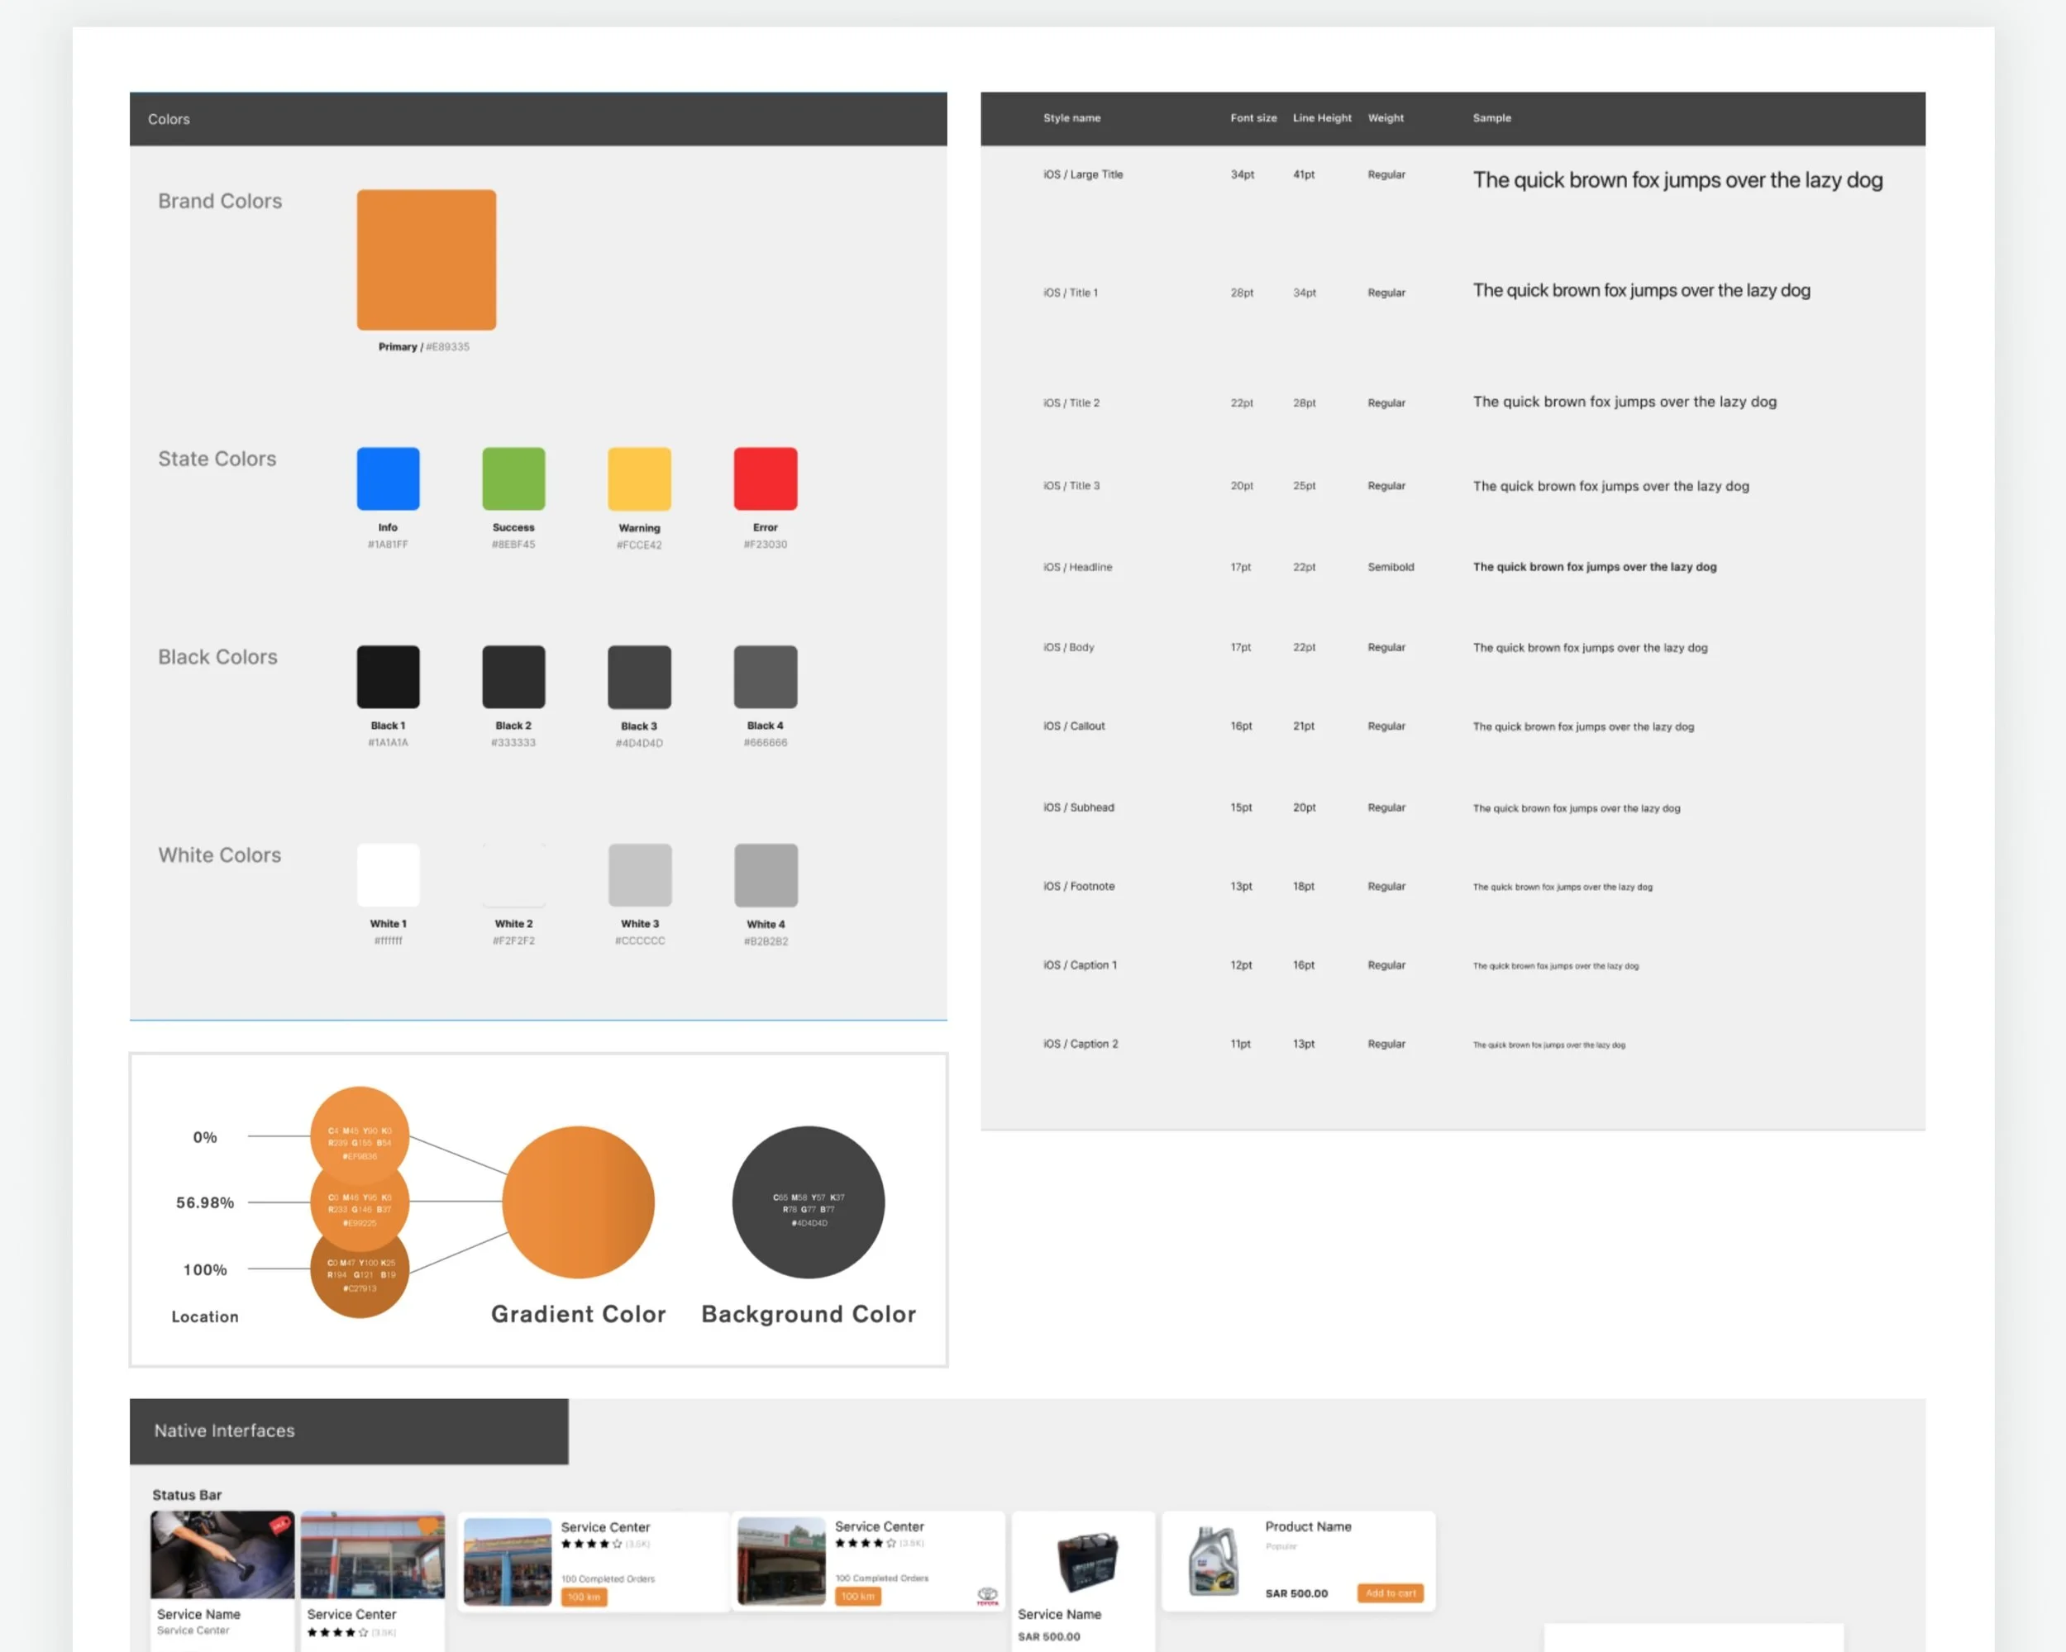Click the motor oil bottle image

[1213, 1561]
